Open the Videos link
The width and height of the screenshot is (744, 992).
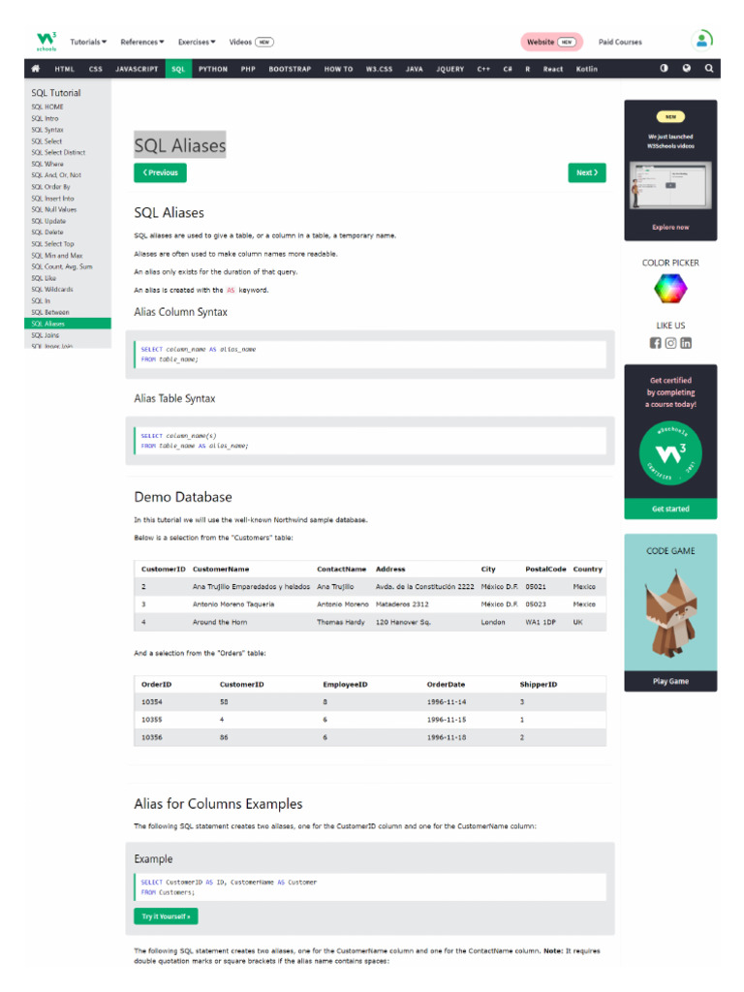click(x=251, y=42)
